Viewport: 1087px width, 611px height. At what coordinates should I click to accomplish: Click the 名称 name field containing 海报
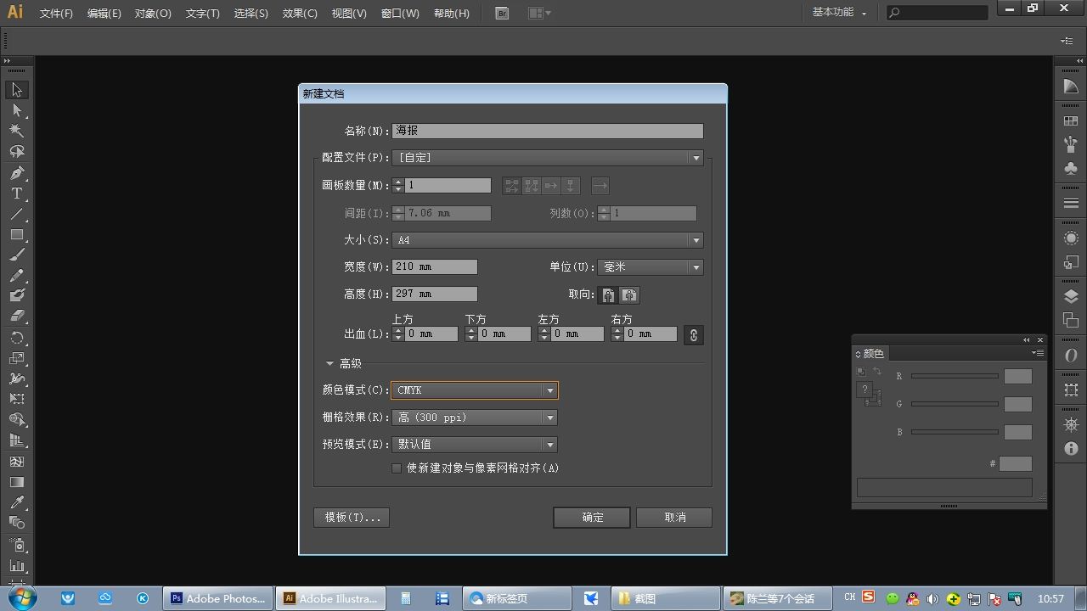click(548, 131)
